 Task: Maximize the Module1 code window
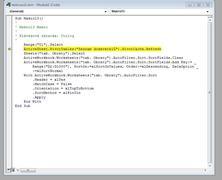[x=199, y=5]
